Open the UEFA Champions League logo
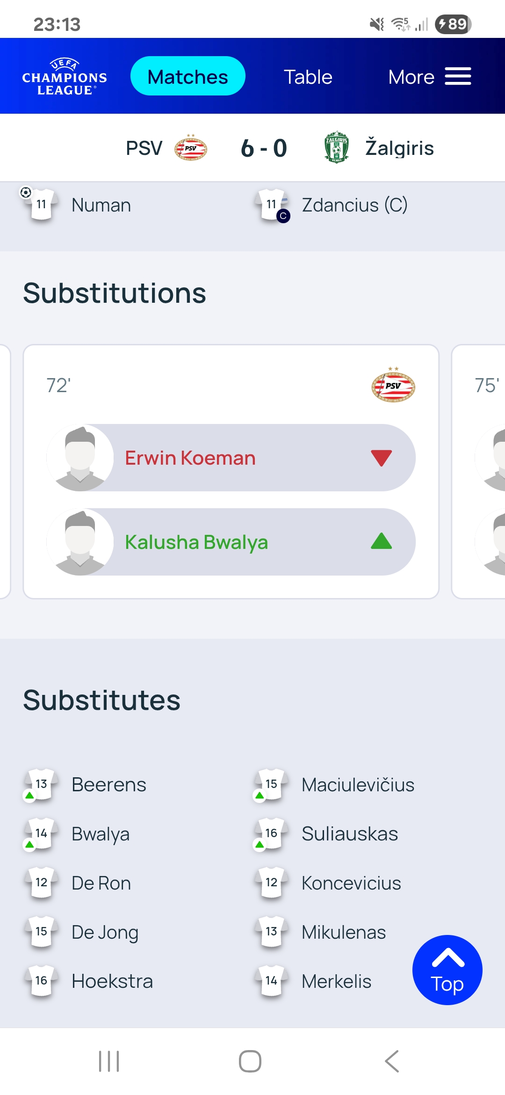Image resolution: width=505 pixels, height=1095 pixels. [x=65, y=77]
